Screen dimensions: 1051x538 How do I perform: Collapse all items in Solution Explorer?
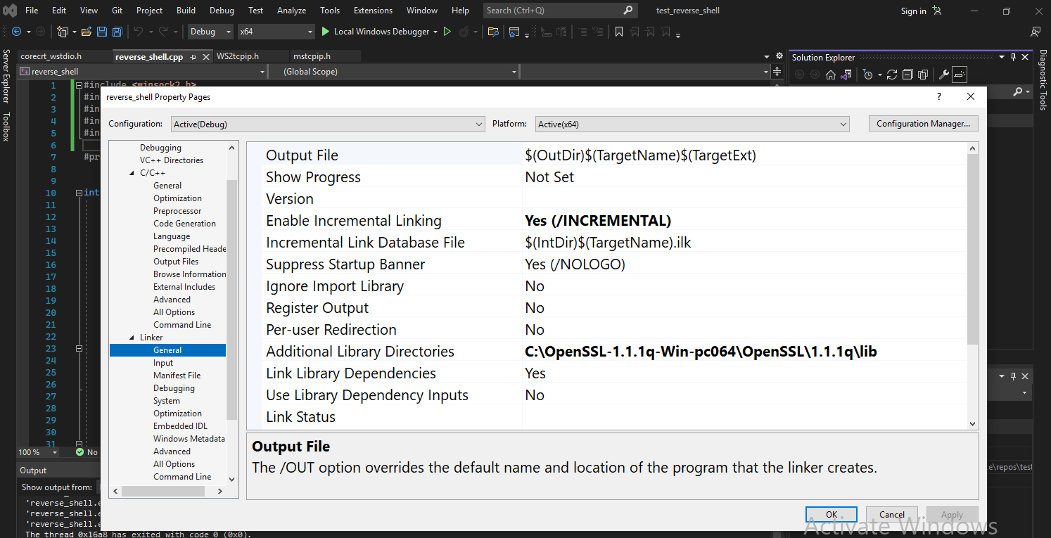(907, 75)
